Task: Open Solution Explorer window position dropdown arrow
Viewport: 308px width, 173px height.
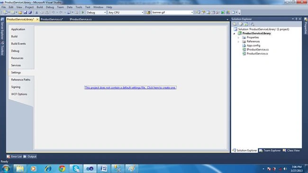Action: [293, 19]
